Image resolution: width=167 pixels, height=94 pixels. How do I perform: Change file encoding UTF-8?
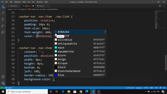tap(146, 88)
